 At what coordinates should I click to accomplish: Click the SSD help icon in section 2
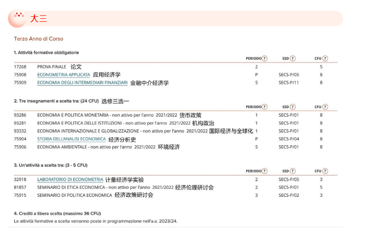(x=293, y=107)
